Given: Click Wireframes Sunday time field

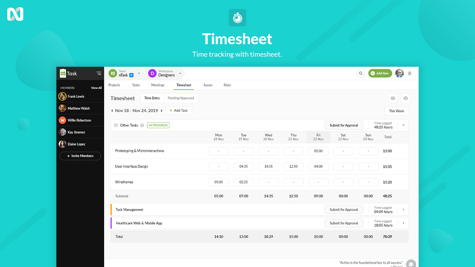Looking at the screenshot, I should (368, 182).
